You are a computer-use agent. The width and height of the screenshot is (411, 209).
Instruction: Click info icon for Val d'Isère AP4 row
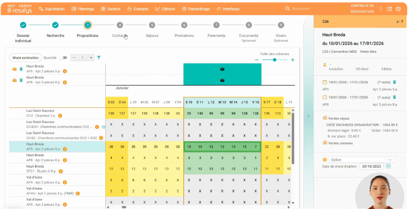[x=65, y=182]
